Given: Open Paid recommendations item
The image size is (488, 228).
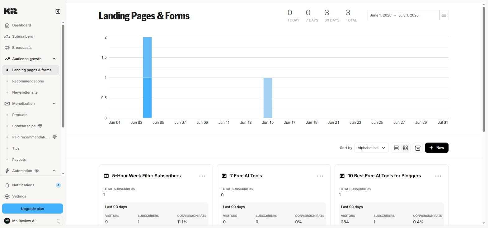Looking at the screenshot, I should coord(30,137).
